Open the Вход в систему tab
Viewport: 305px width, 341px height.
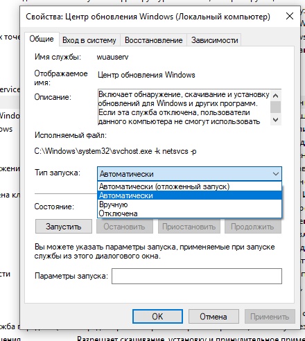89,40
